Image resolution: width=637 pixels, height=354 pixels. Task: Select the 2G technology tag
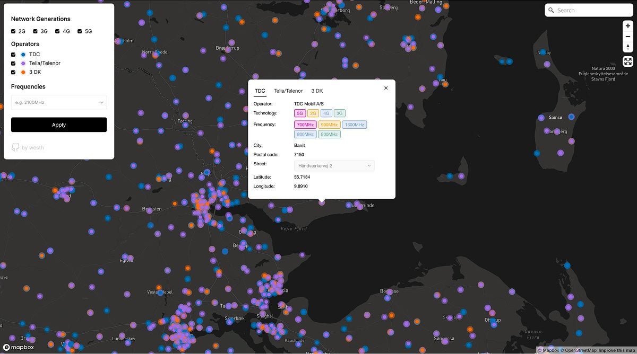pyautogui.click(x=313, y=113)
